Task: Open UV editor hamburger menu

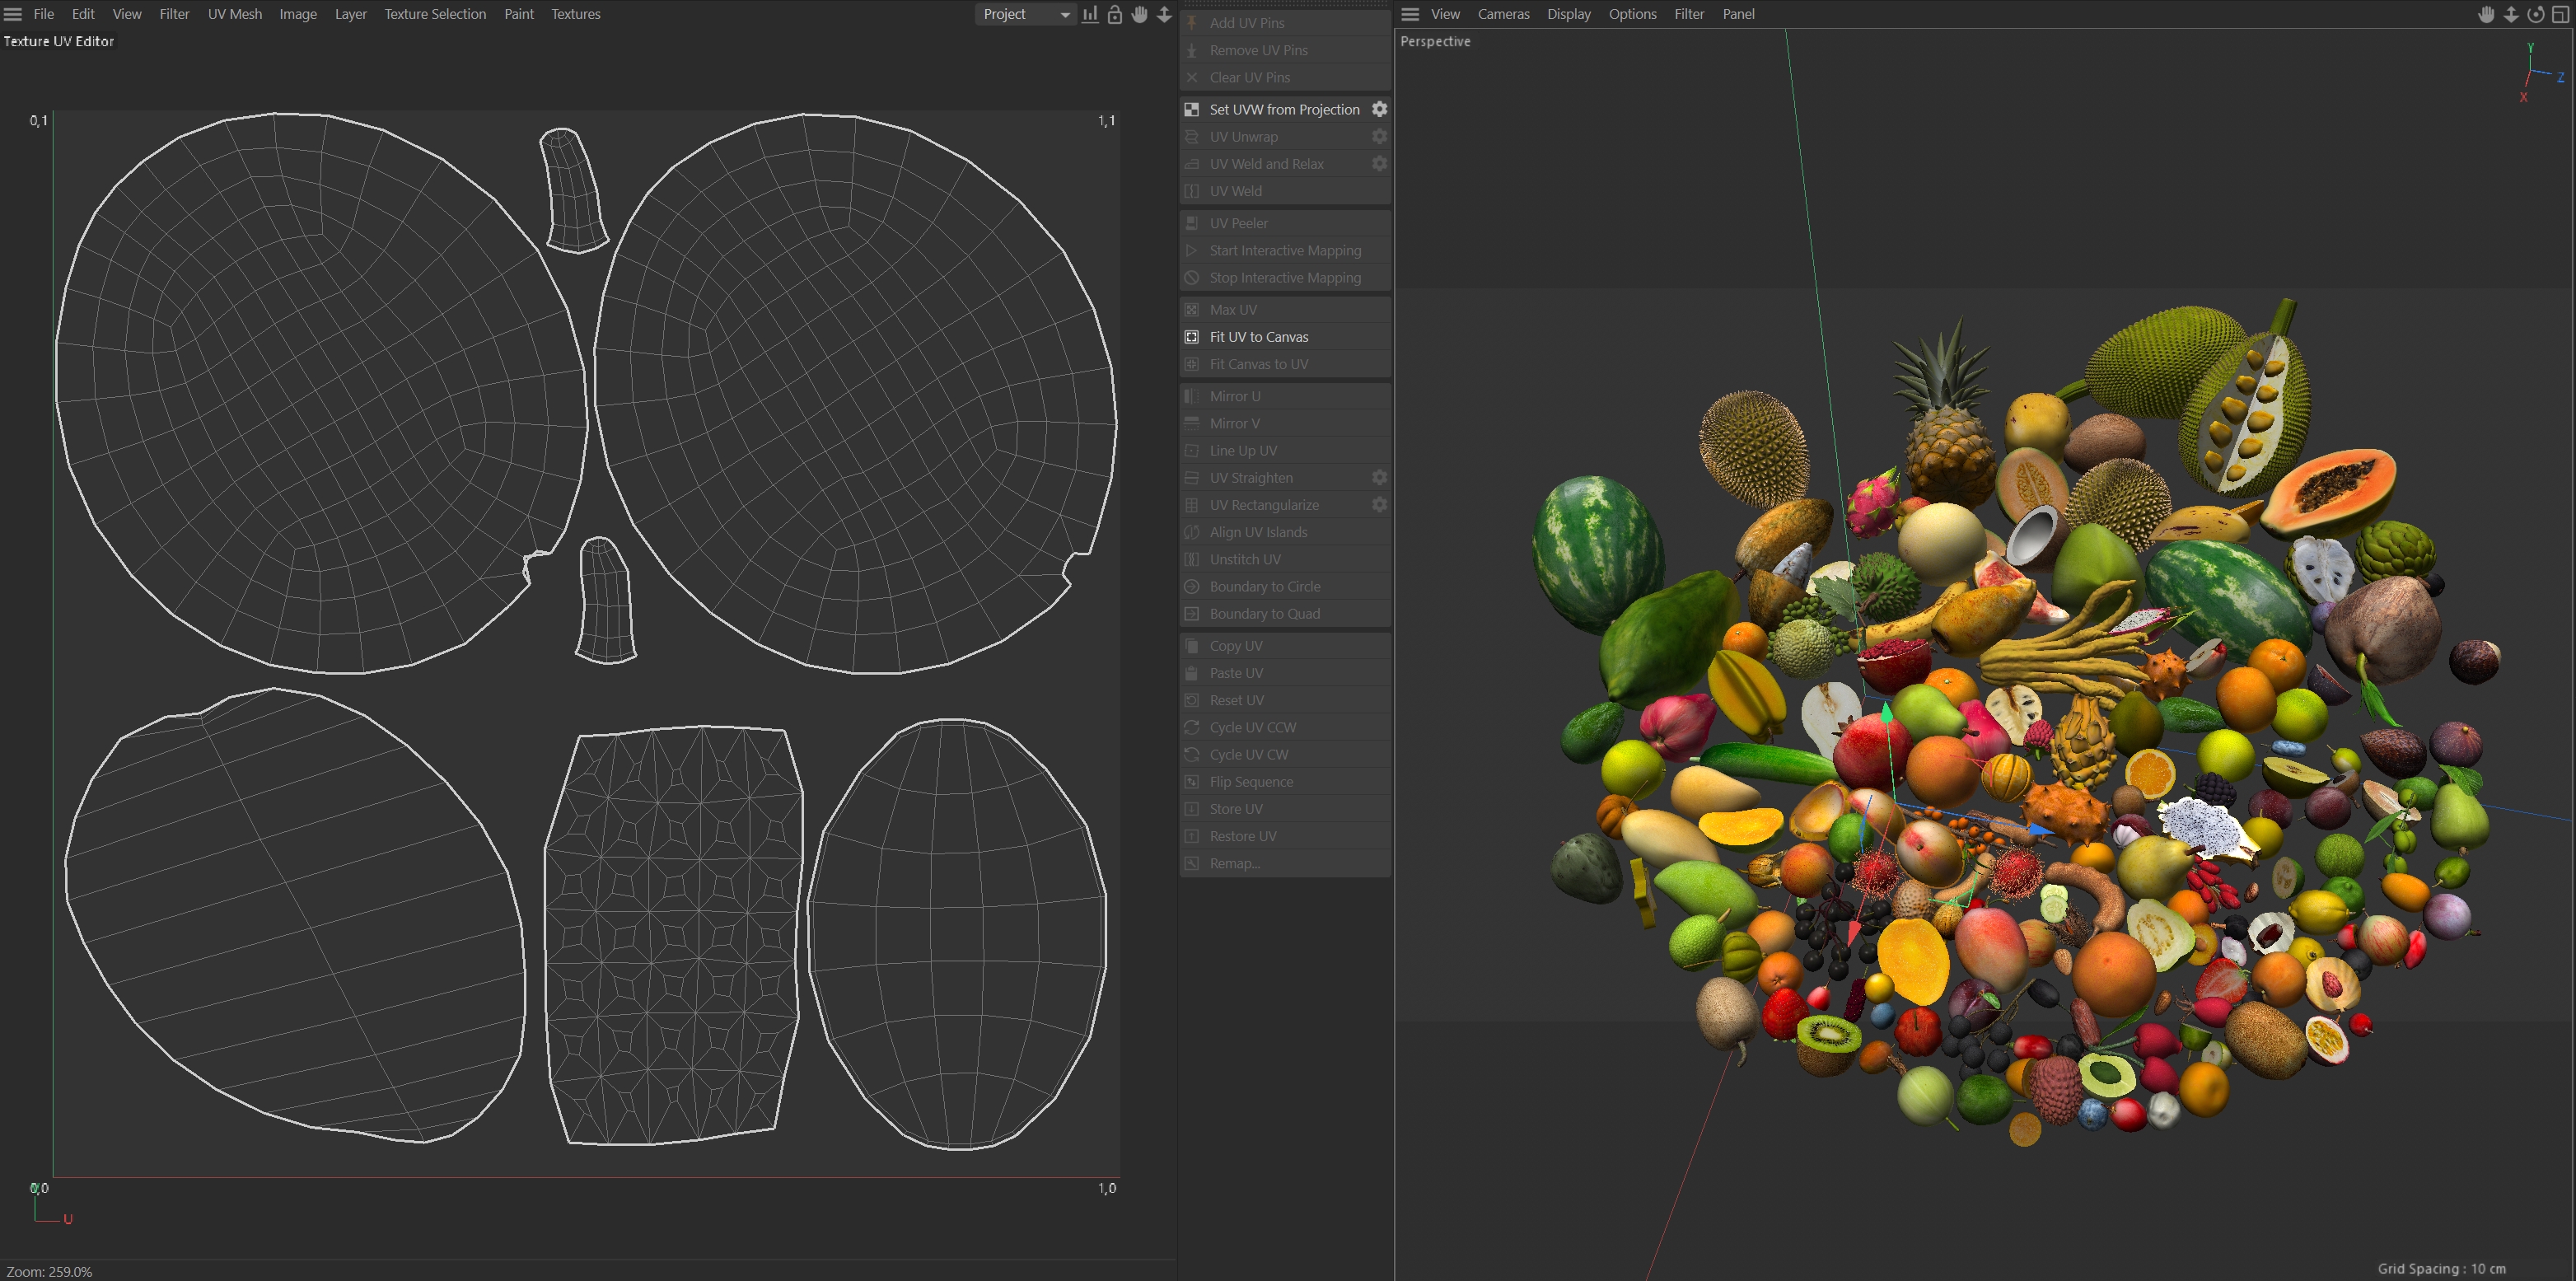Action: (13, 14)
